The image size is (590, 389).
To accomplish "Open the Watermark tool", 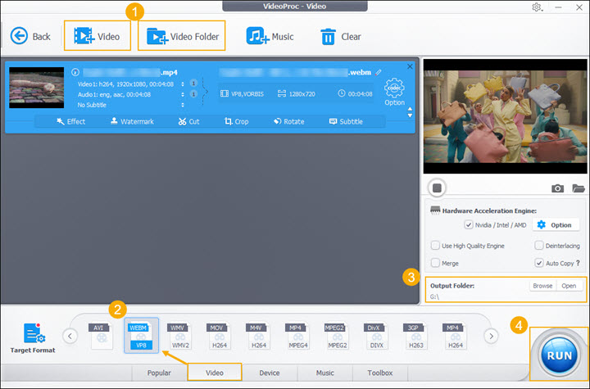I will [x=132, y=121].
